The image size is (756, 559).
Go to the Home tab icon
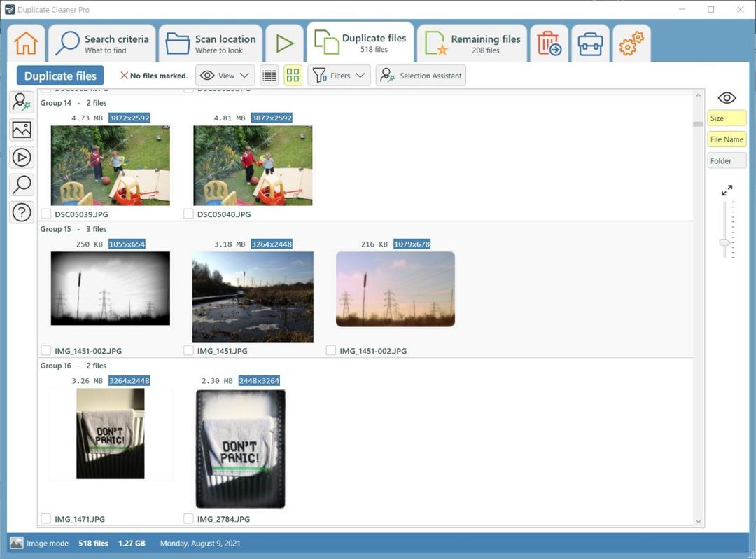tap(26, 43)
